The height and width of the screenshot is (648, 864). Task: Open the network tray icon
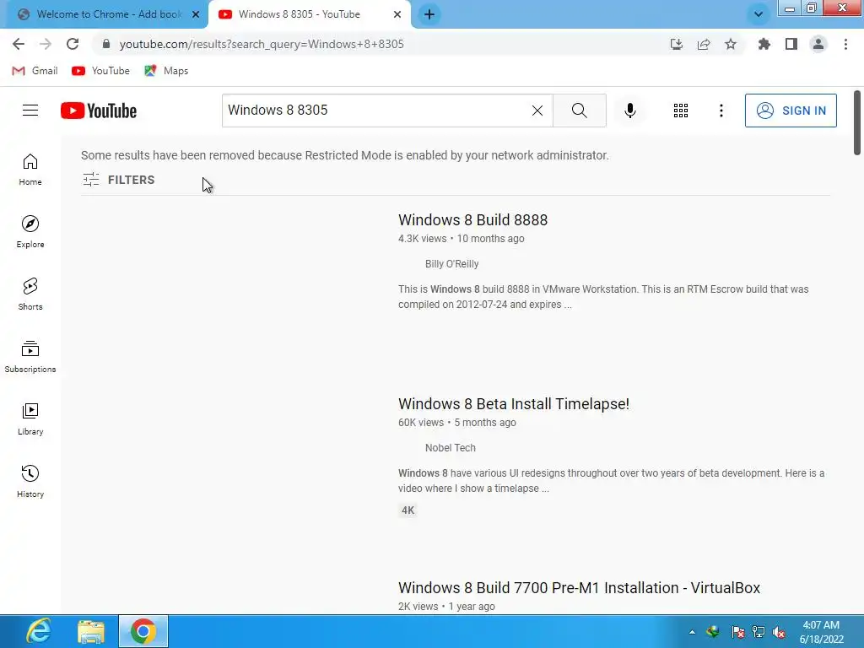pyautogui.click(x=759, y=632)
